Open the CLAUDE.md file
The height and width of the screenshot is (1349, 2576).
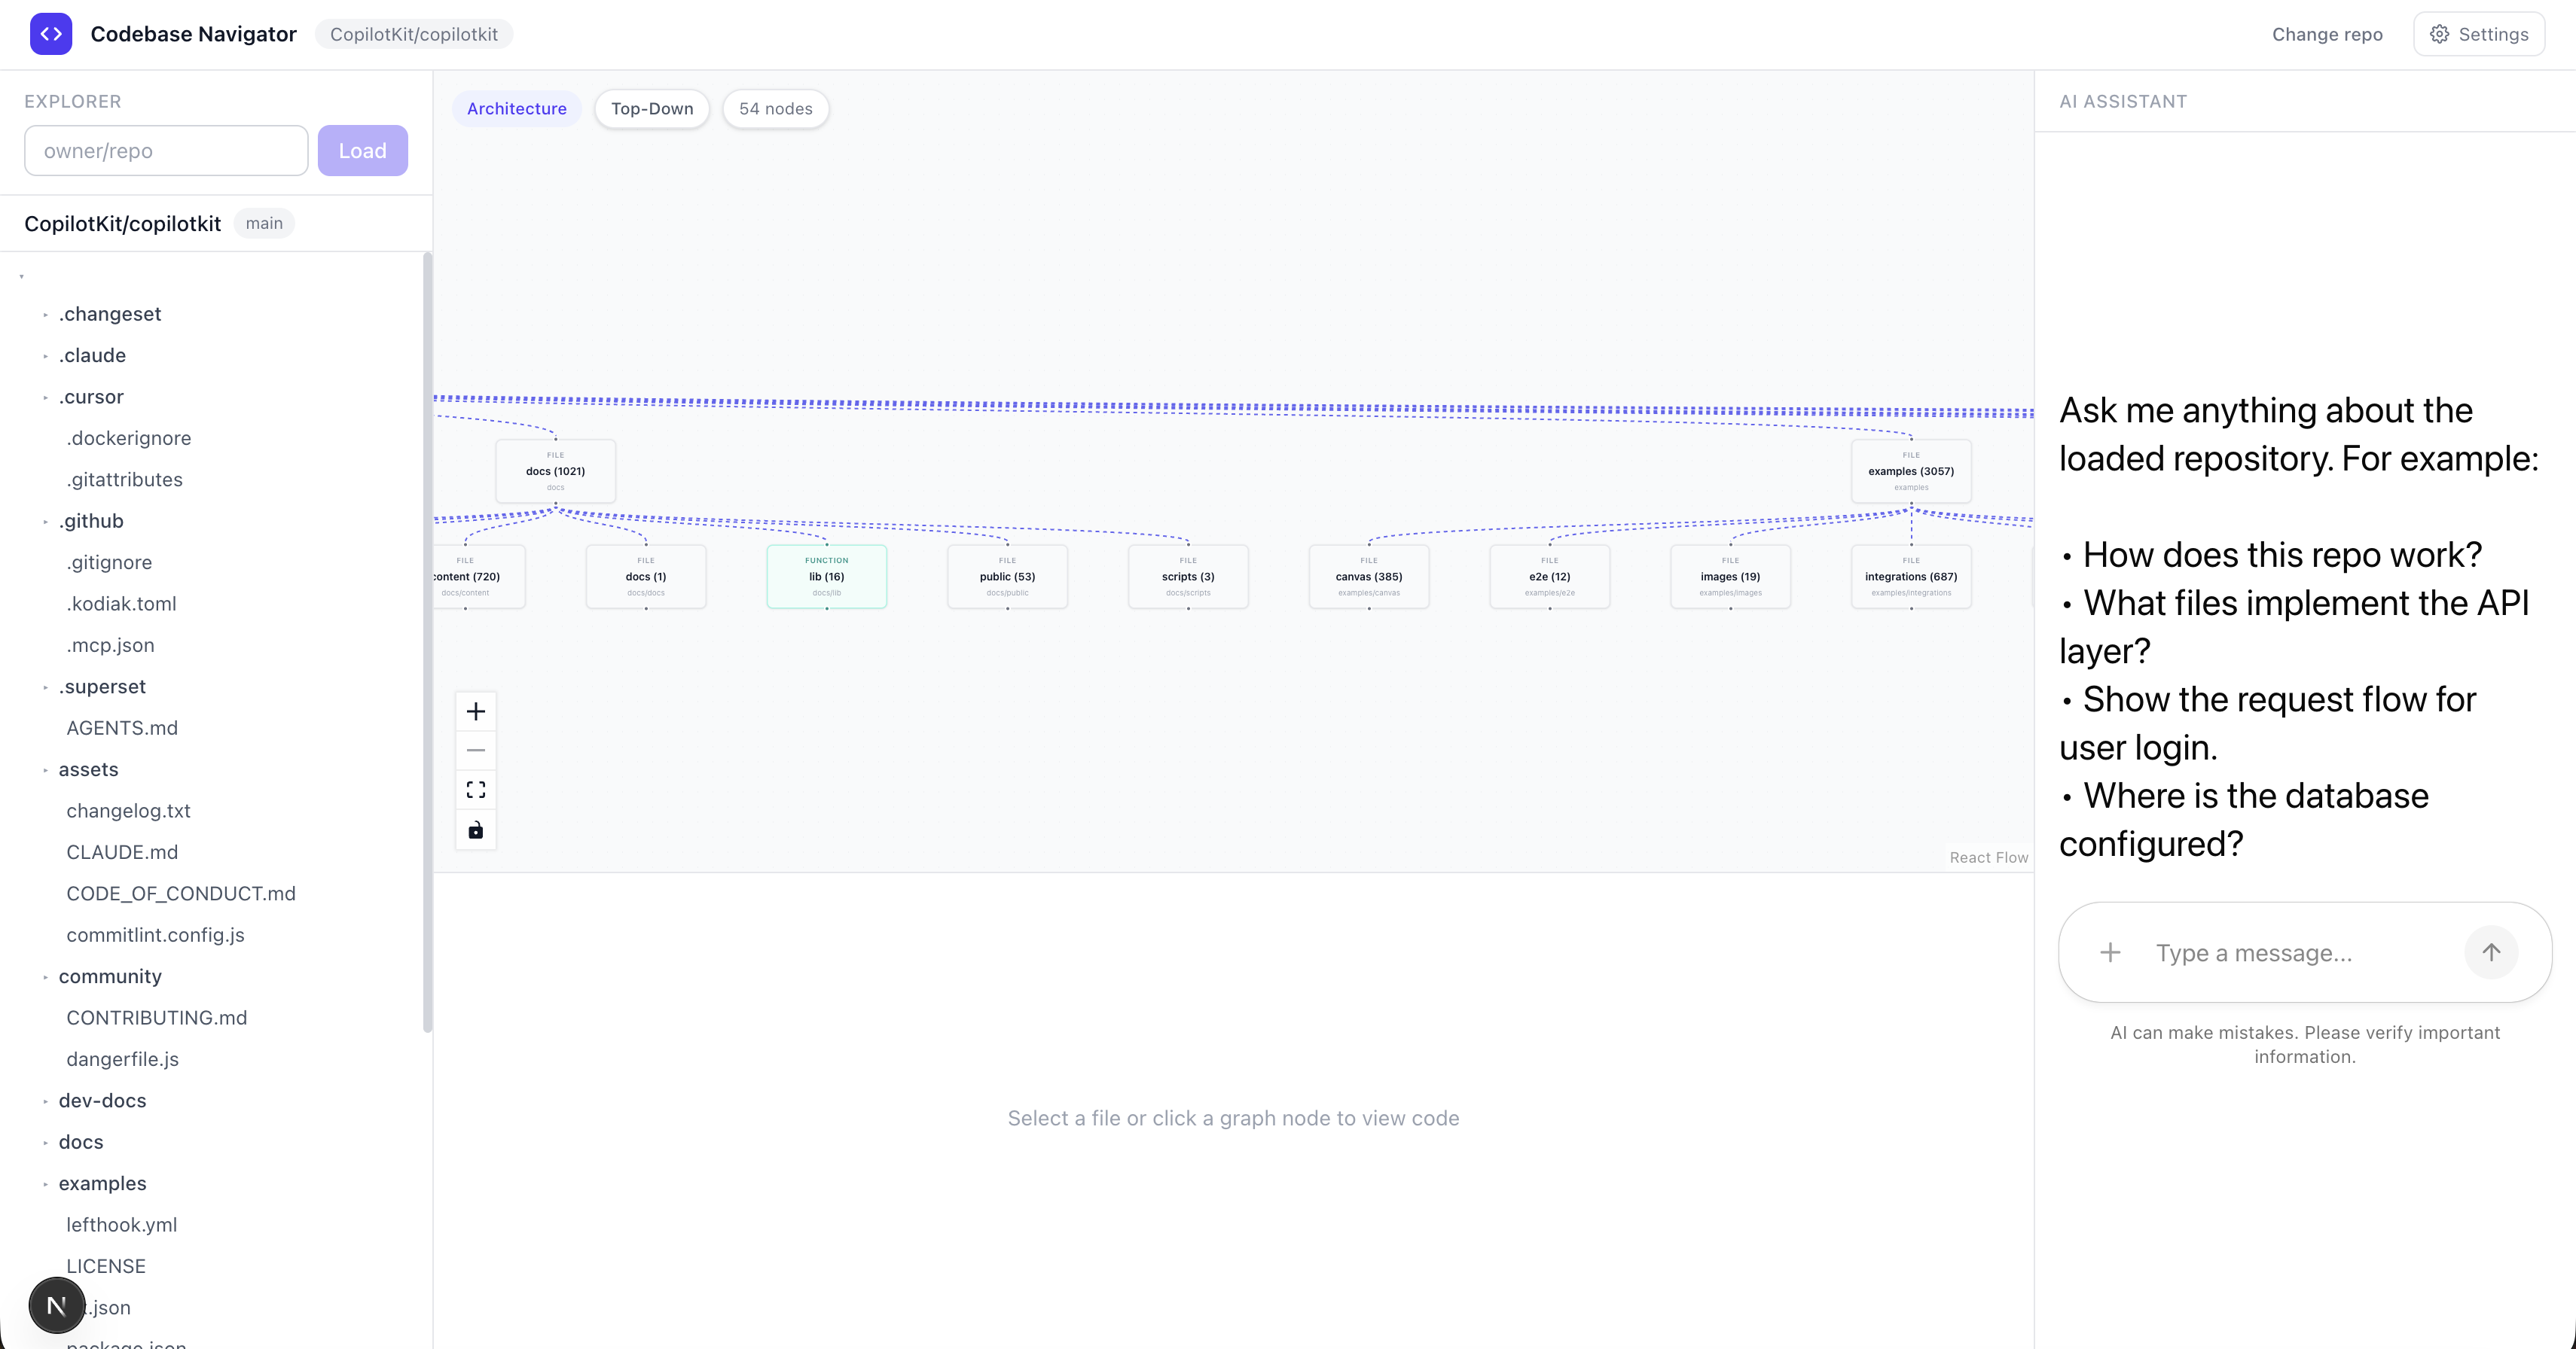(122, 852)
